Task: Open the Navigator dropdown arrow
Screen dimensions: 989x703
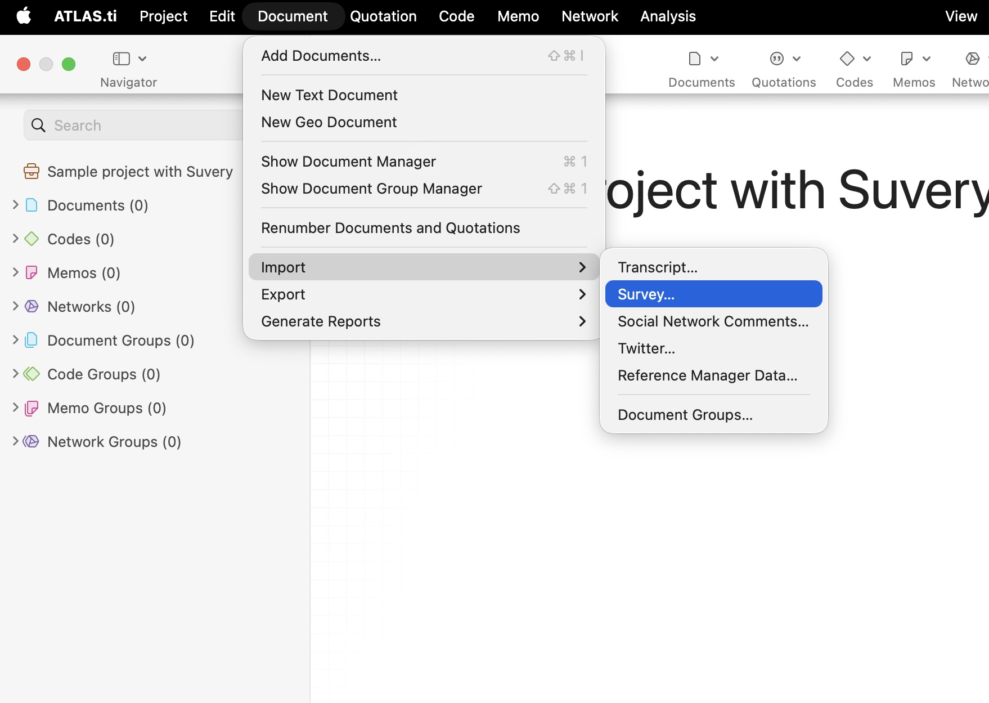Action: click(x=142, y=59)
